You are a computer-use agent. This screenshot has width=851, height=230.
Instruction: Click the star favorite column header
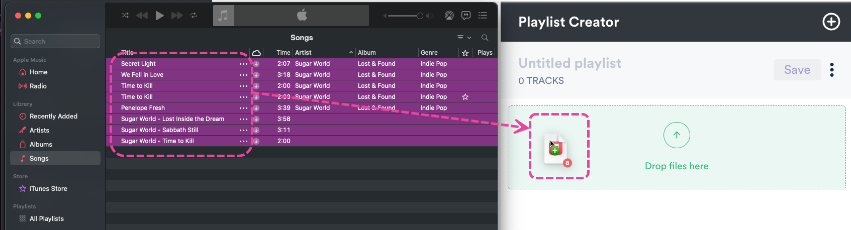[465, 53]
